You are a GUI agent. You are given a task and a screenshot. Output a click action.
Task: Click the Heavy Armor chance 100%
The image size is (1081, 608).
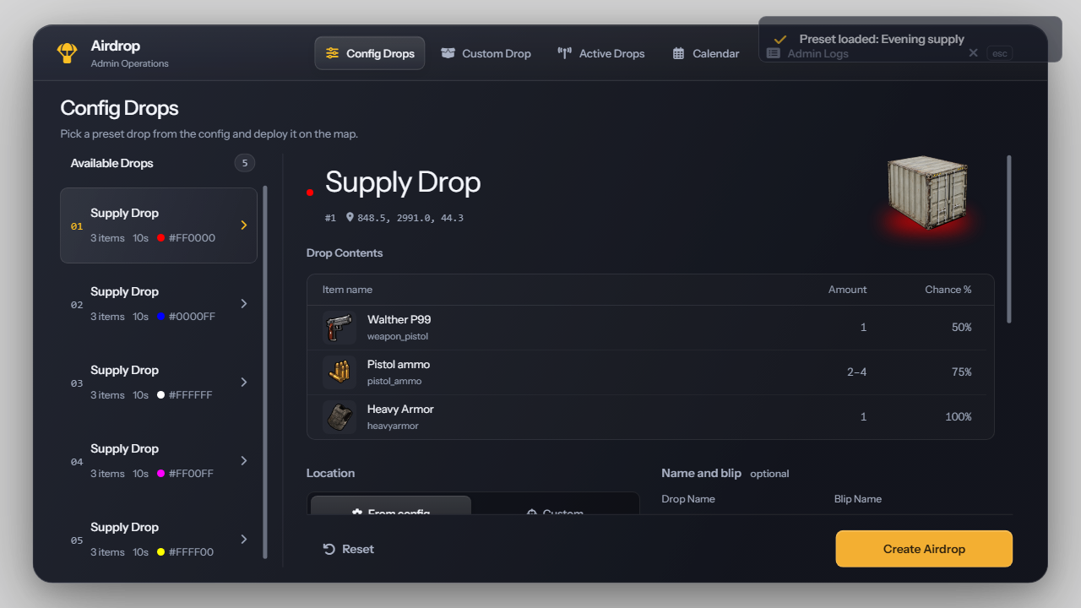click(959, 417)
